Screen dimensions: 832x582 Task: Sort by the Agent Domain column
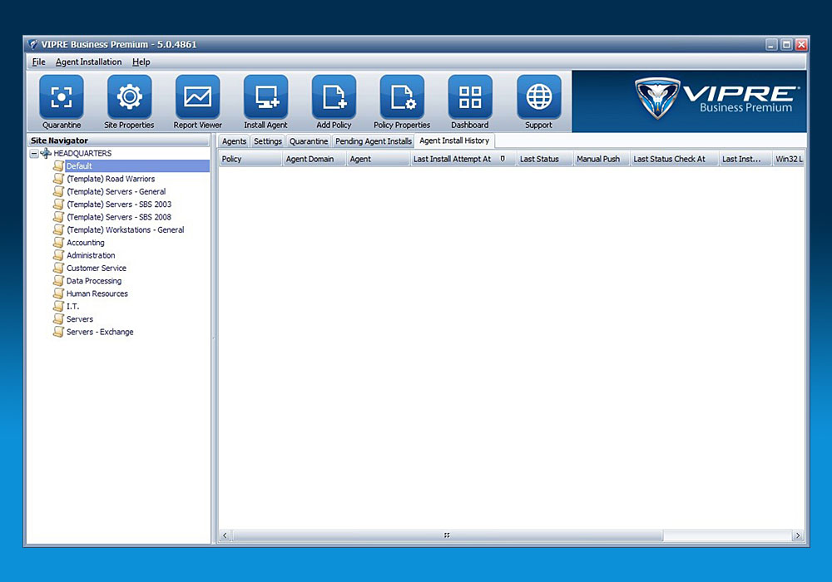[x=314, y=159]
